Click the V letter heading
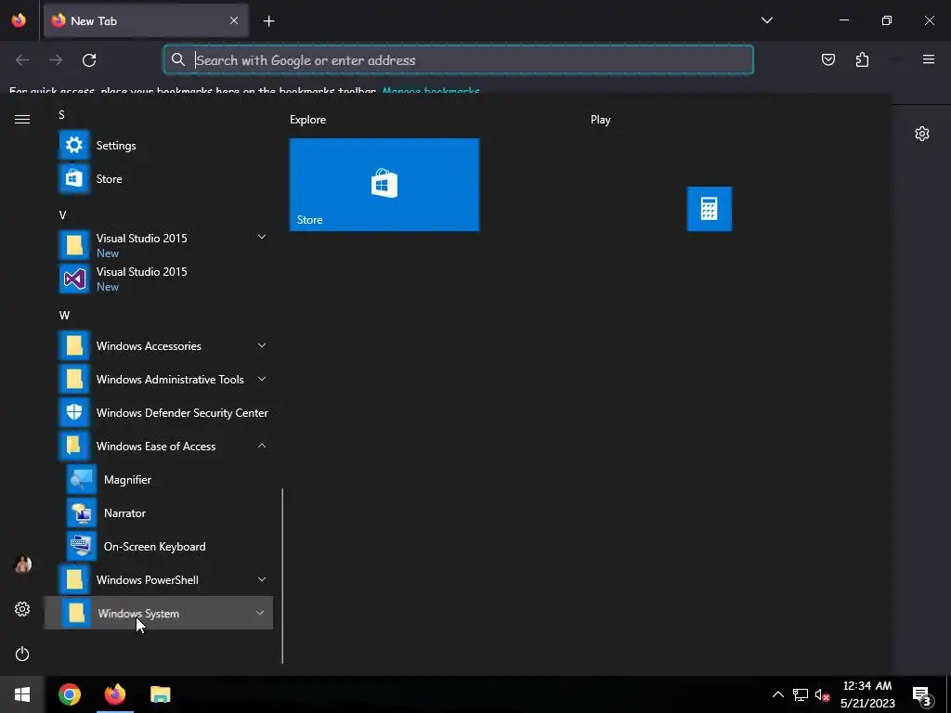 62,215
